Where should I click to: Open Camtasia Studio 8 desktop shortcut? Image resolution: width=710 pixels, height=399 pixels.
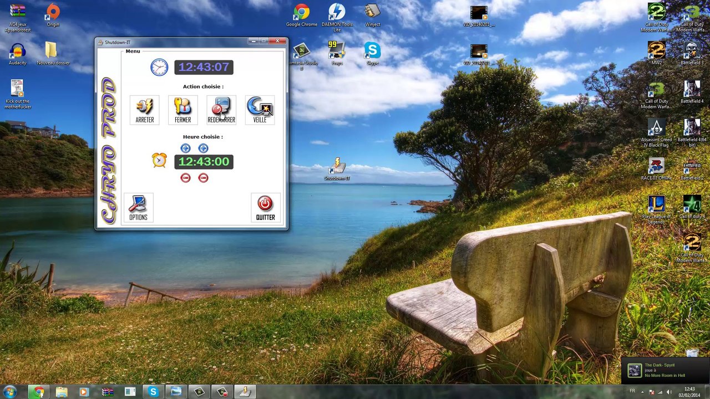point(302,57)
